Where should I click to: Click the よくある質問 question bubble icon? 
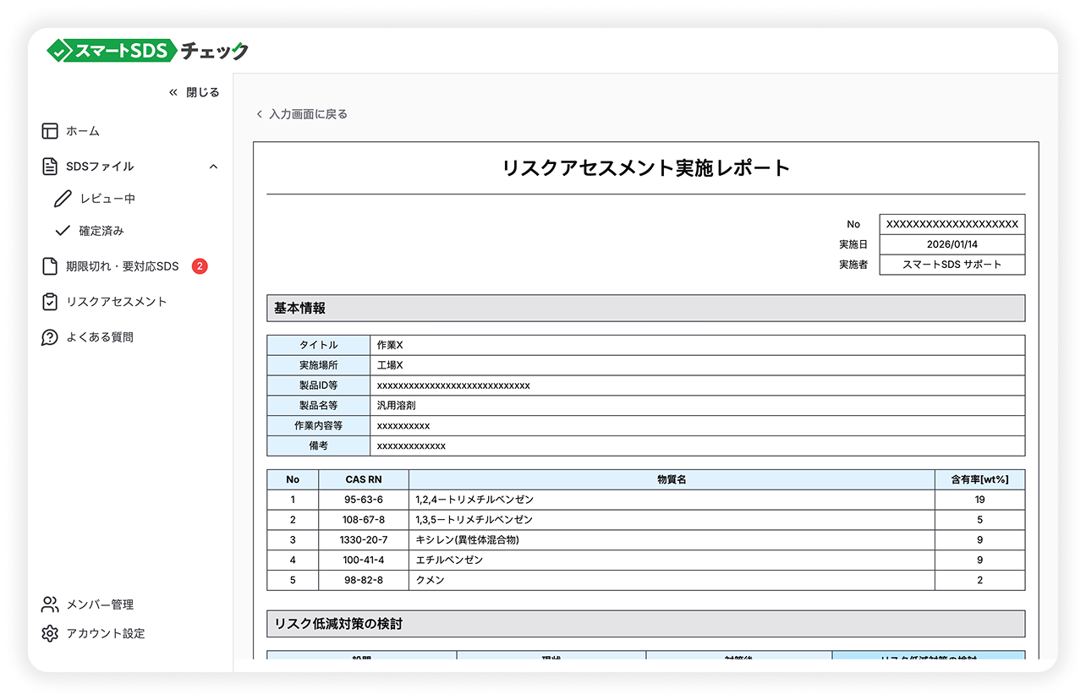coord(52,336)
